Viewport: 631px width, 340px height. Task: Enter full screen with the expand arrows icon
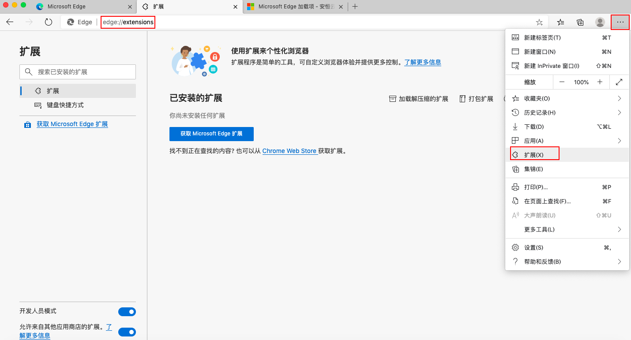(619, 82)
